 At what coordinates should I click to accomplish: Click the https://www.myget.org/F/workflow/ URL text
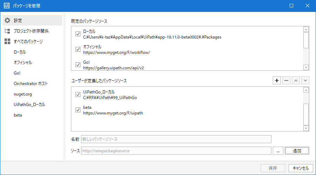pyautogui.click(x=117, y=52)
